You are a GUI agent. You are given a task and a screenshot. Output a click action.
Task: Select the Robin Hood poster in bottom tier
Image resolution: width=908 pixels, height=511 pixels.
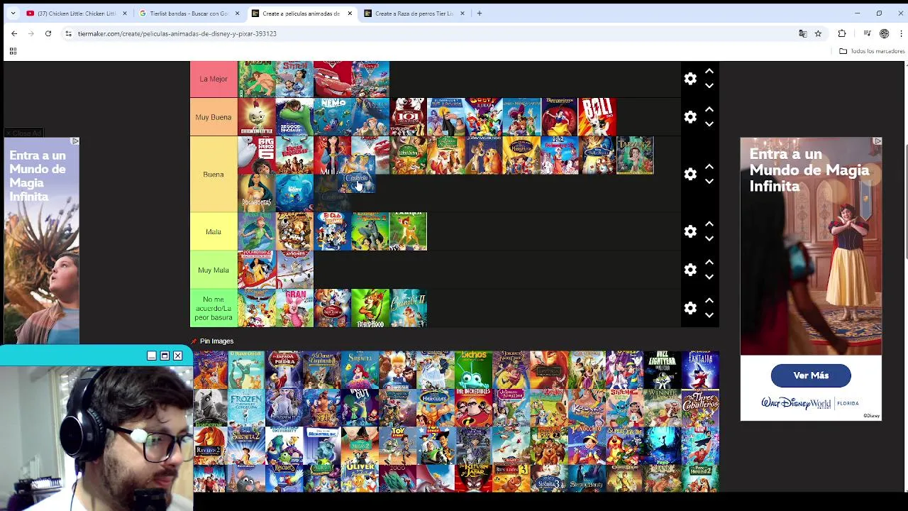click(370, 308)
